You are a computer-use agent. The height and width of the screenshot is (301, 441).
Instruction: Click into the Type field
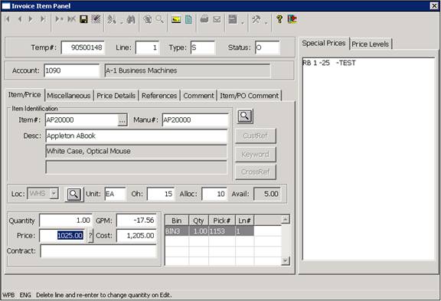tap(203, 47)
